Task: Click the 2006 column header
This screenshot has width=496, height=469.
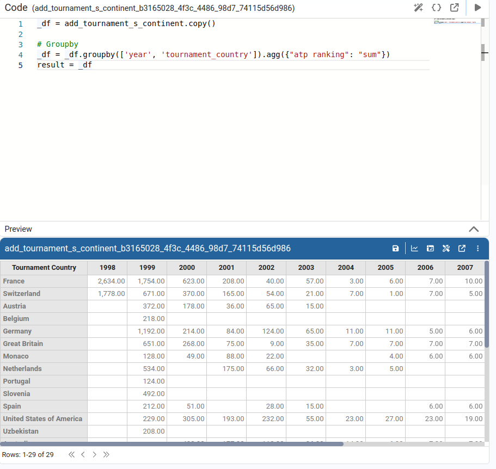Action: [x=425, y=268]
